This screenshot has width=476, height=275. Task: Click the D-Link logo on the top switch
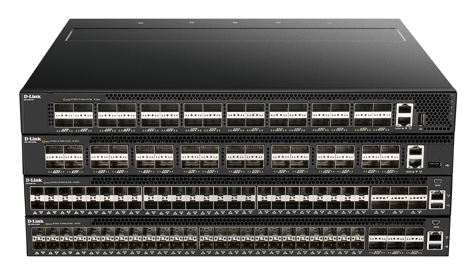(x=34, y=97)
